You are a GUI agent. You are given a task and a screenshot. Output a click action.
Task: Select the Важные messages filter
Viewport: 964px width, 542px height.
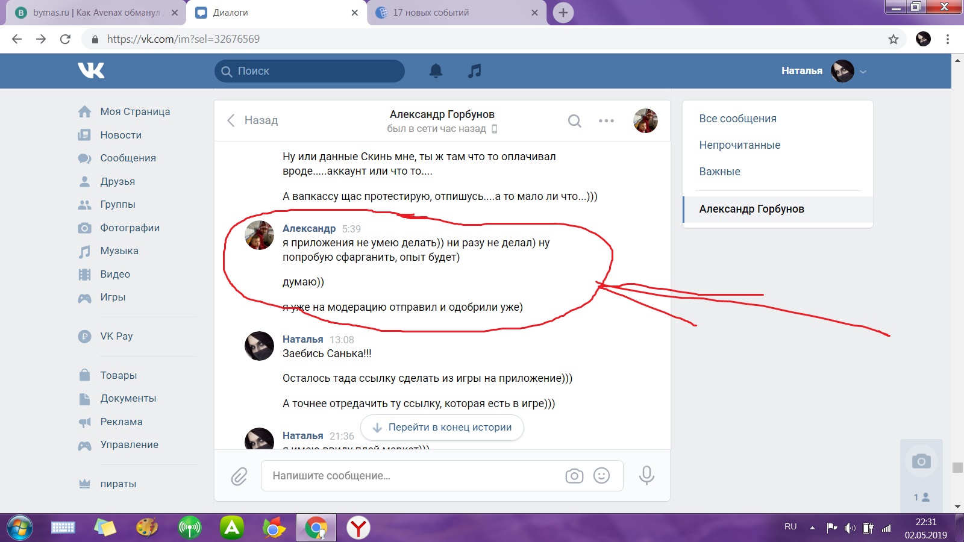click(x=719, y=172)
